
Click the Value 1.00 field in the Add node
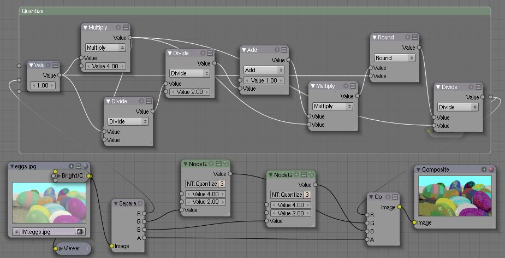point(264,80)
